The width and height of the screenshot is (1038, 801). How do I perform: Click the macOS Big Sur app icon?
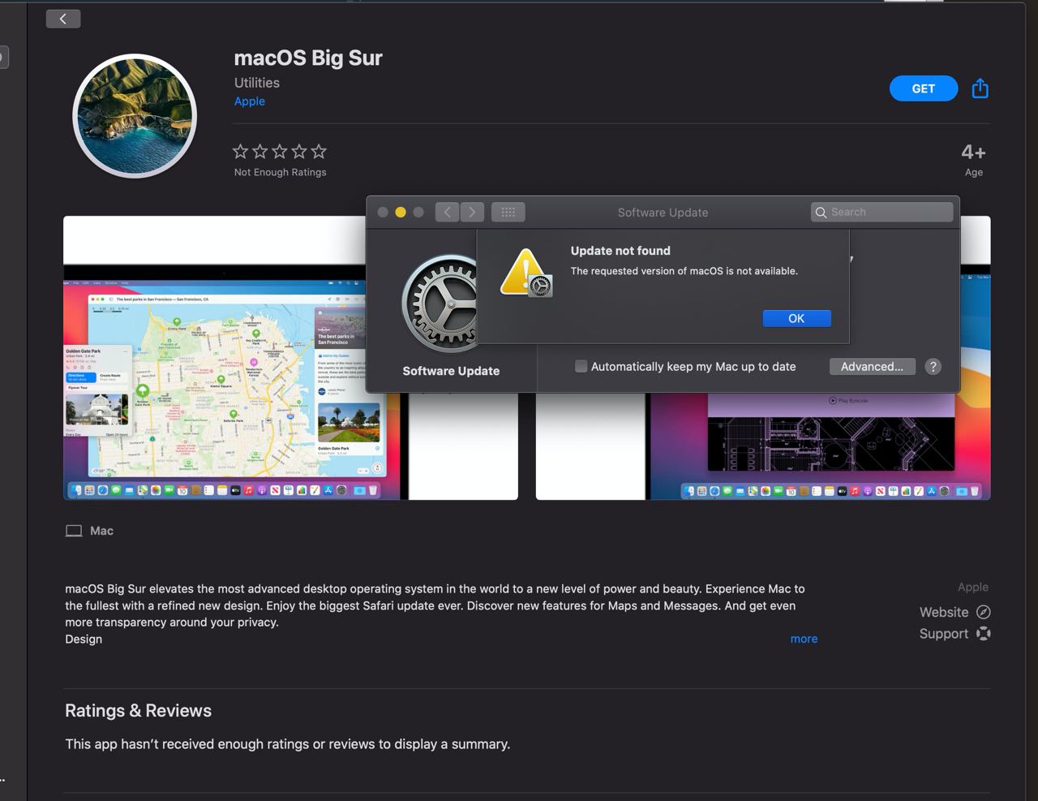pos(135,116)
